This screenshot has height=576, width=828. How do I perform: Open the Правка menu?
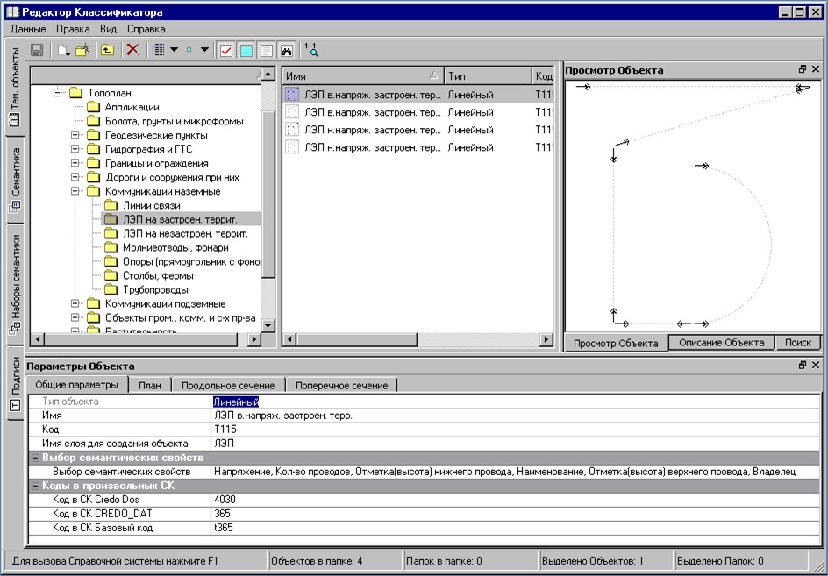(73, 29)
